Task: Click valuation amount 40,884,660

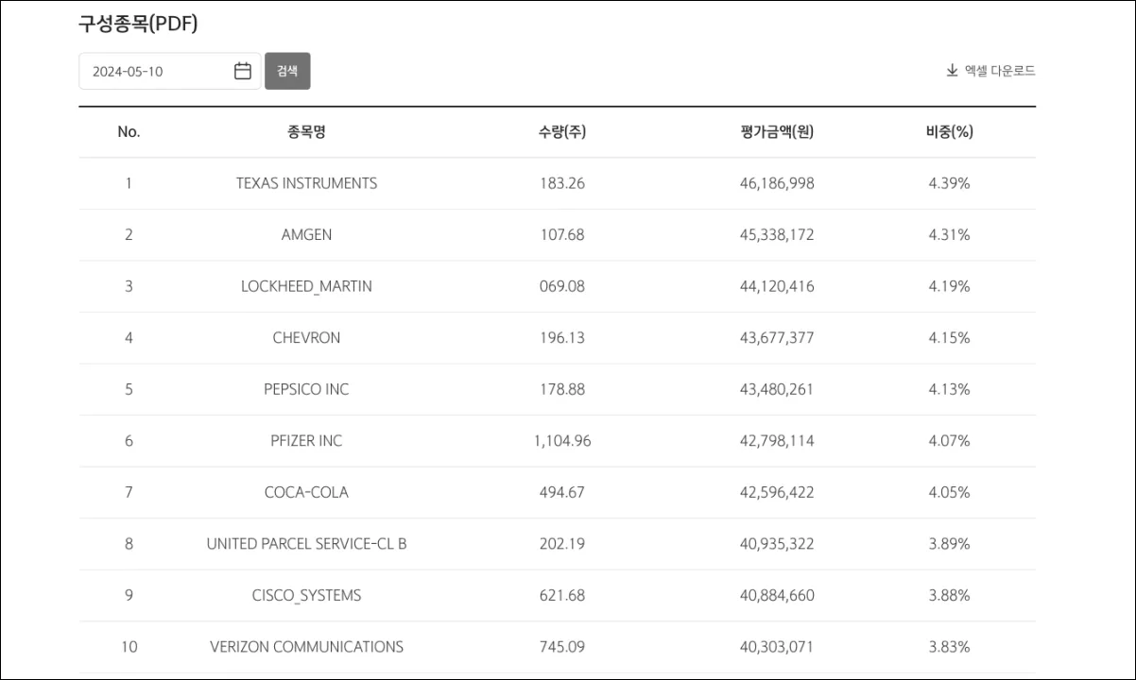Action: pyautogui.click(x=777, y=595)
